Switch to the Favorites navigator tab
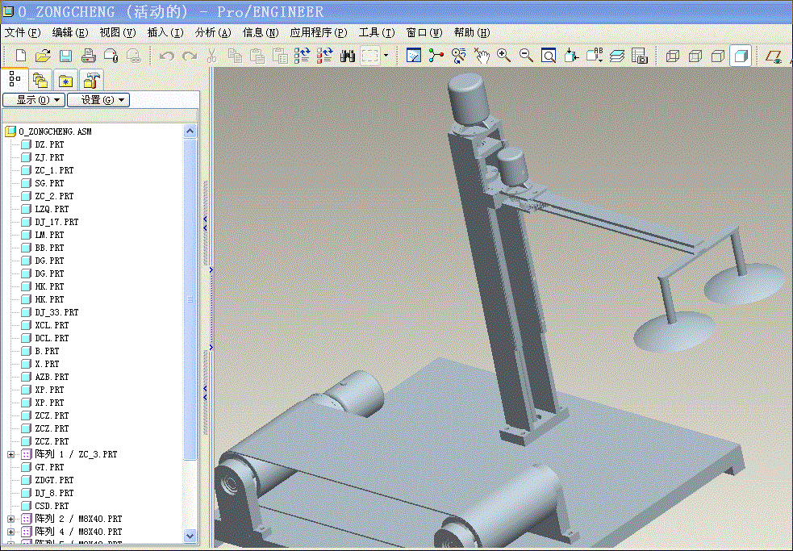 pos(65,80)
